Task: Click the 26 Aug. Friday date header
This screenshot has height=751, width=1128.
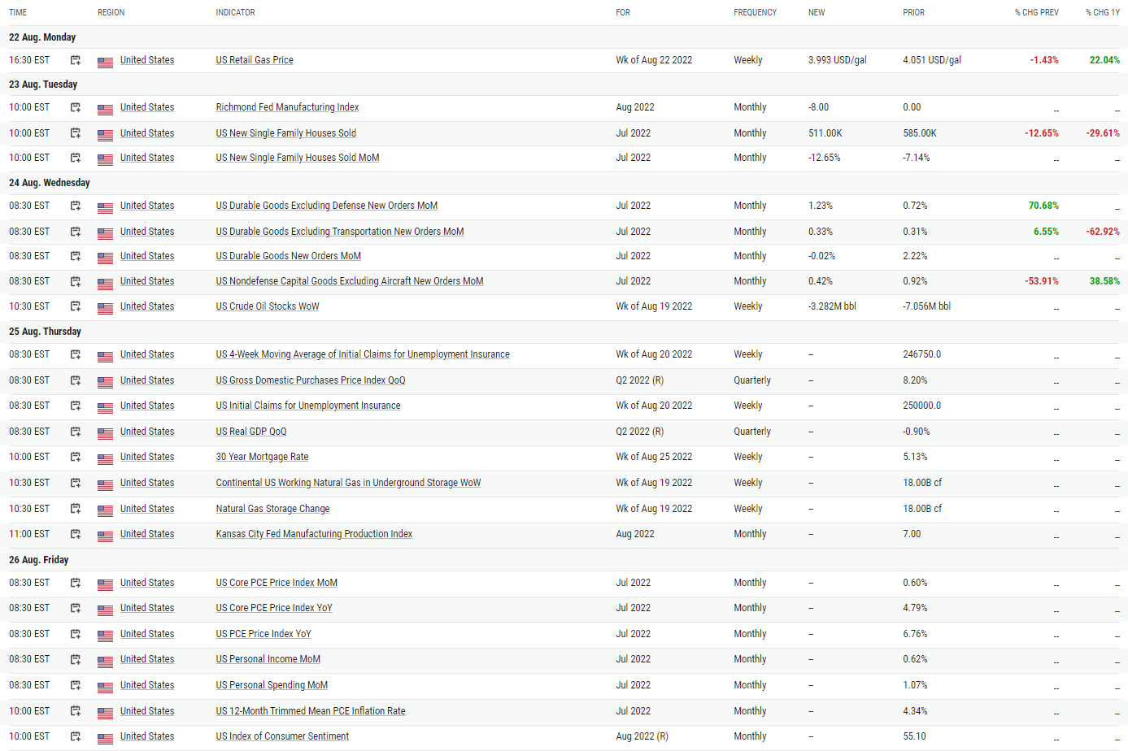Action: pos(38,560)
